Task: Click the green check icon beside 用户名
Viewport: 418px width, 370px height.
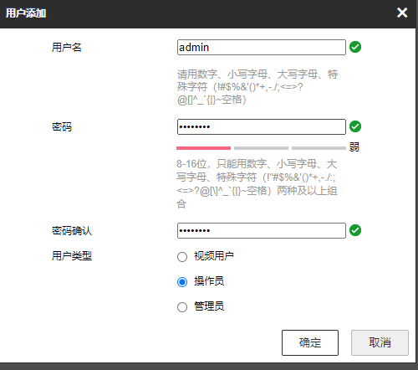Action: point(355,47)
